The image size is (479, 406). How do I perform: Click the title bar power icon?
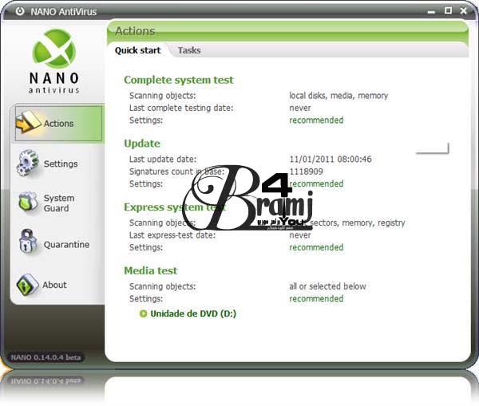20,11
